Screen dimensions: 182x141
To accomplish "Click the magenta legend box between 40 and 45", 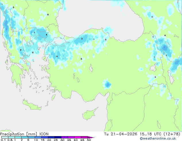I will click(x=78, y=137).
